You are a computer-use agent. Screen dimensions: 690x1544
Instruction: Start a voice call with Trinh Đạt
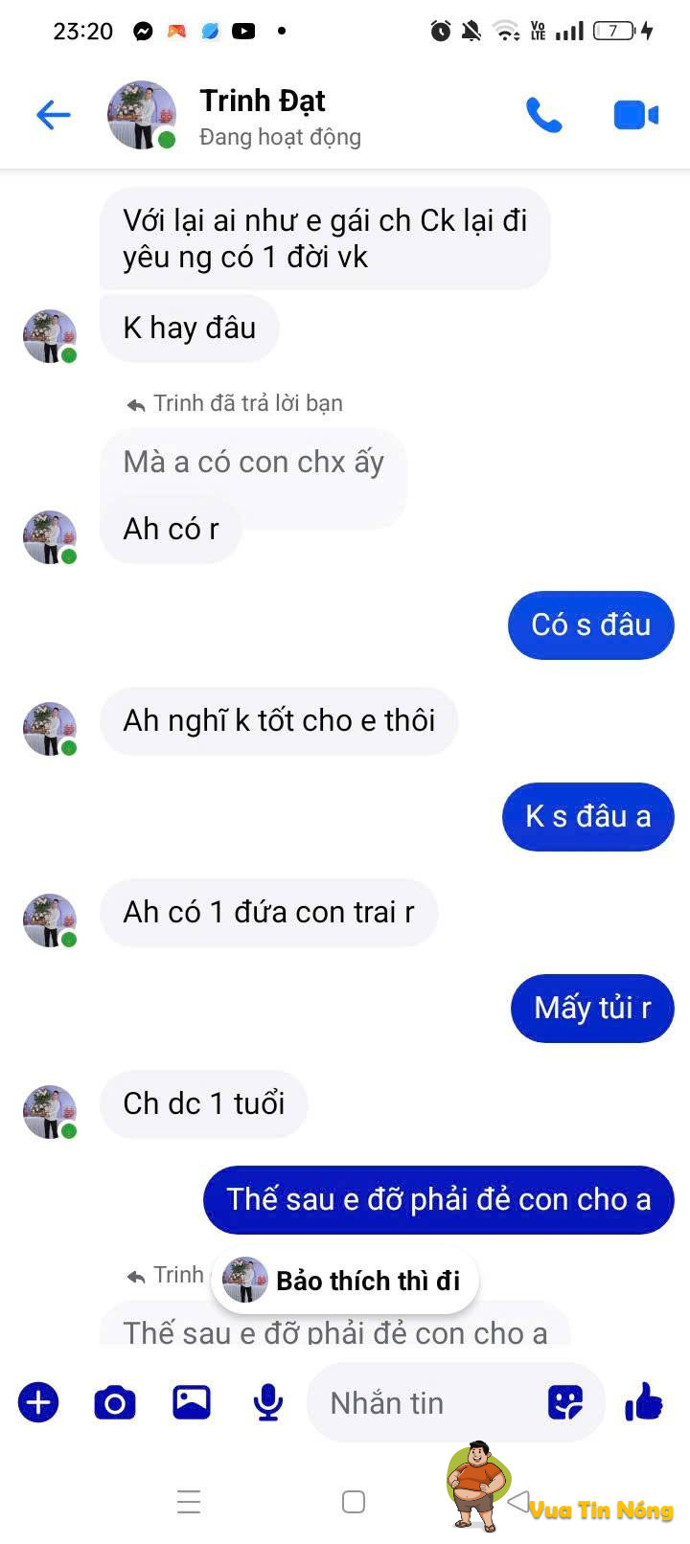point(543,116)
